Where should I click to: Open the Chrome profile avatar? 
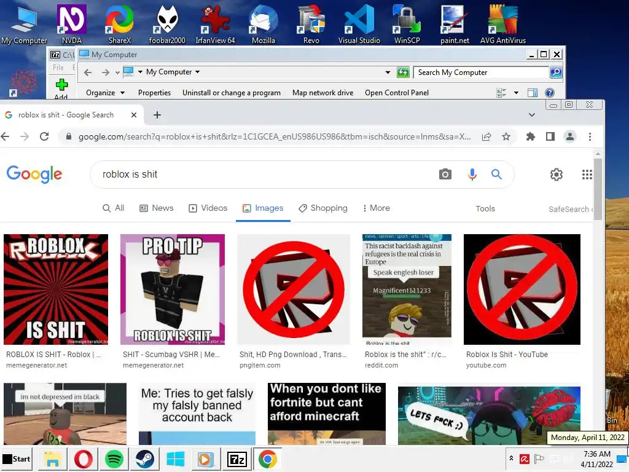pyautogui.click(x=569, y=136)
